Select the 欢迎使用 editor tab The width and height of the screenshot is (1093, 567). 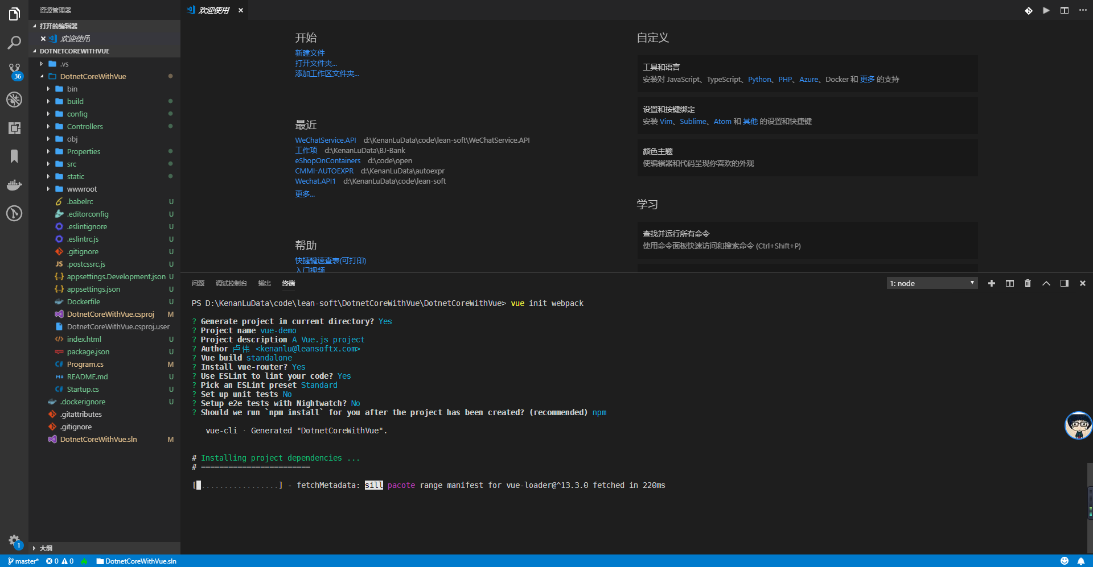pos(215,10)
